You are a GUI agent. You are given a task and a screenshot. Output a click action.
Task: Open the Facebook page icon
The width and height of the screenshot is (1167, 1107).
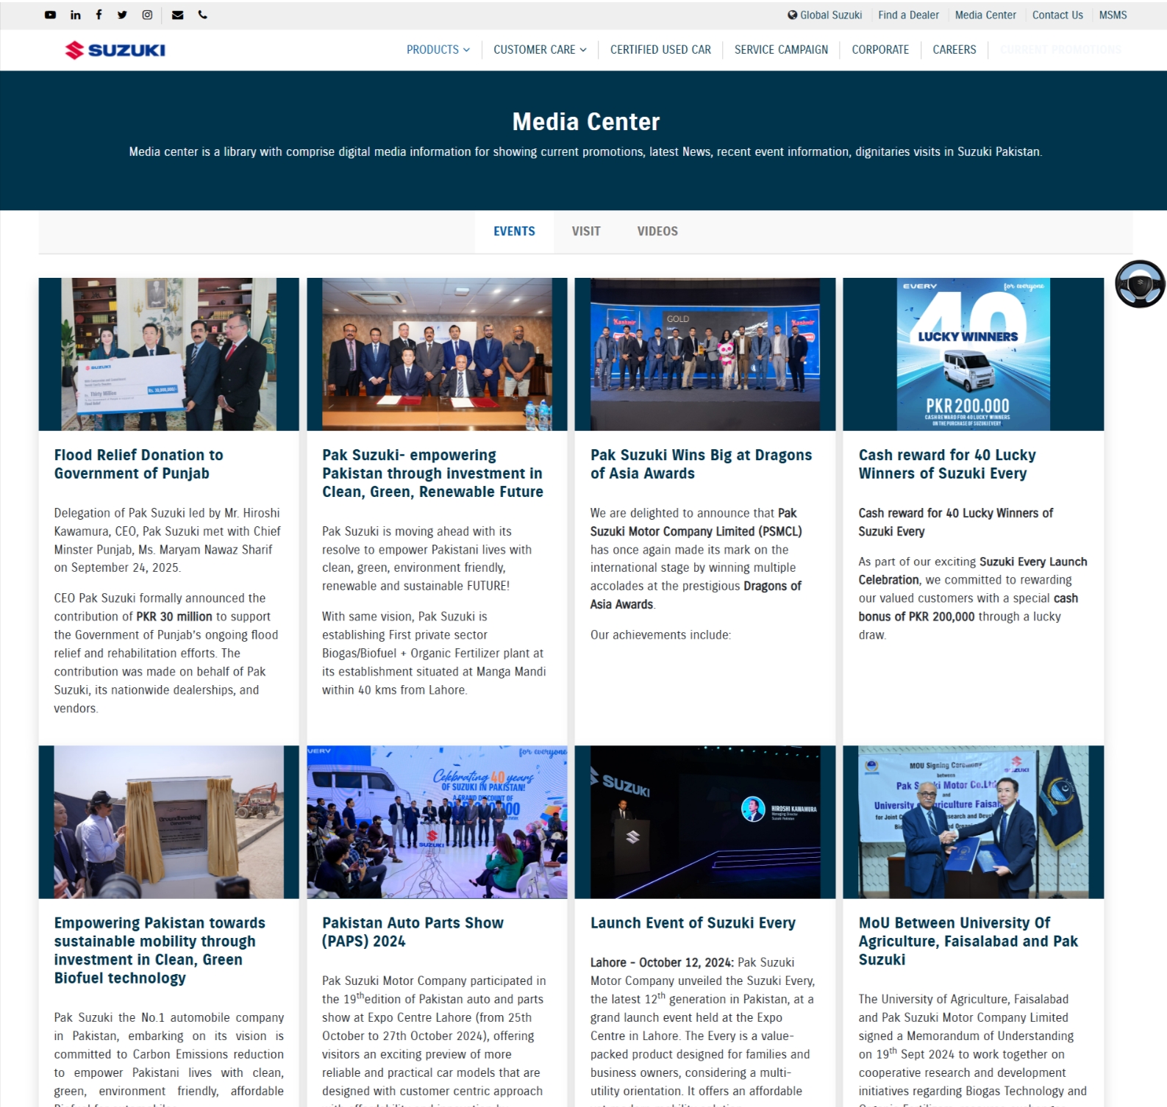pos(99,15)
